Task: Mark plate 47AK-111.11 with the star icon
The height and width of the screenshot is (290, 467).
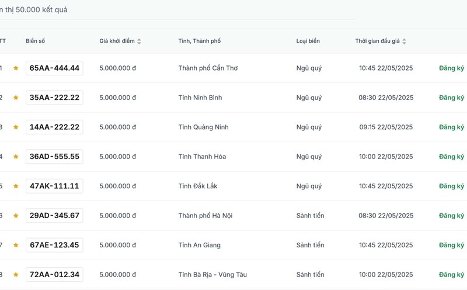Action: tap(16, 187)
